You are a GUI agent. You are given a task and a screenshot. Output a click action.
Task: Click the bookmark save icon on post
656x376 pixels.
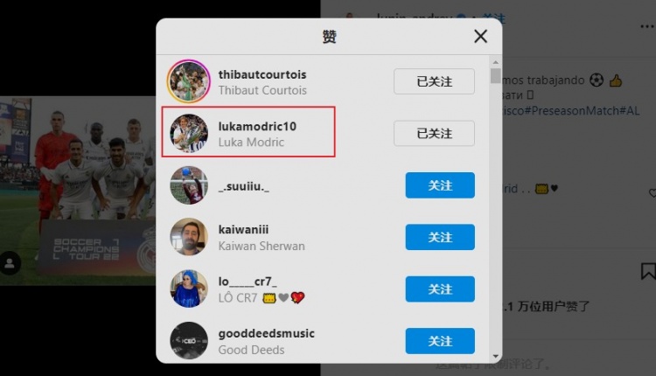[x=648, y=271]
